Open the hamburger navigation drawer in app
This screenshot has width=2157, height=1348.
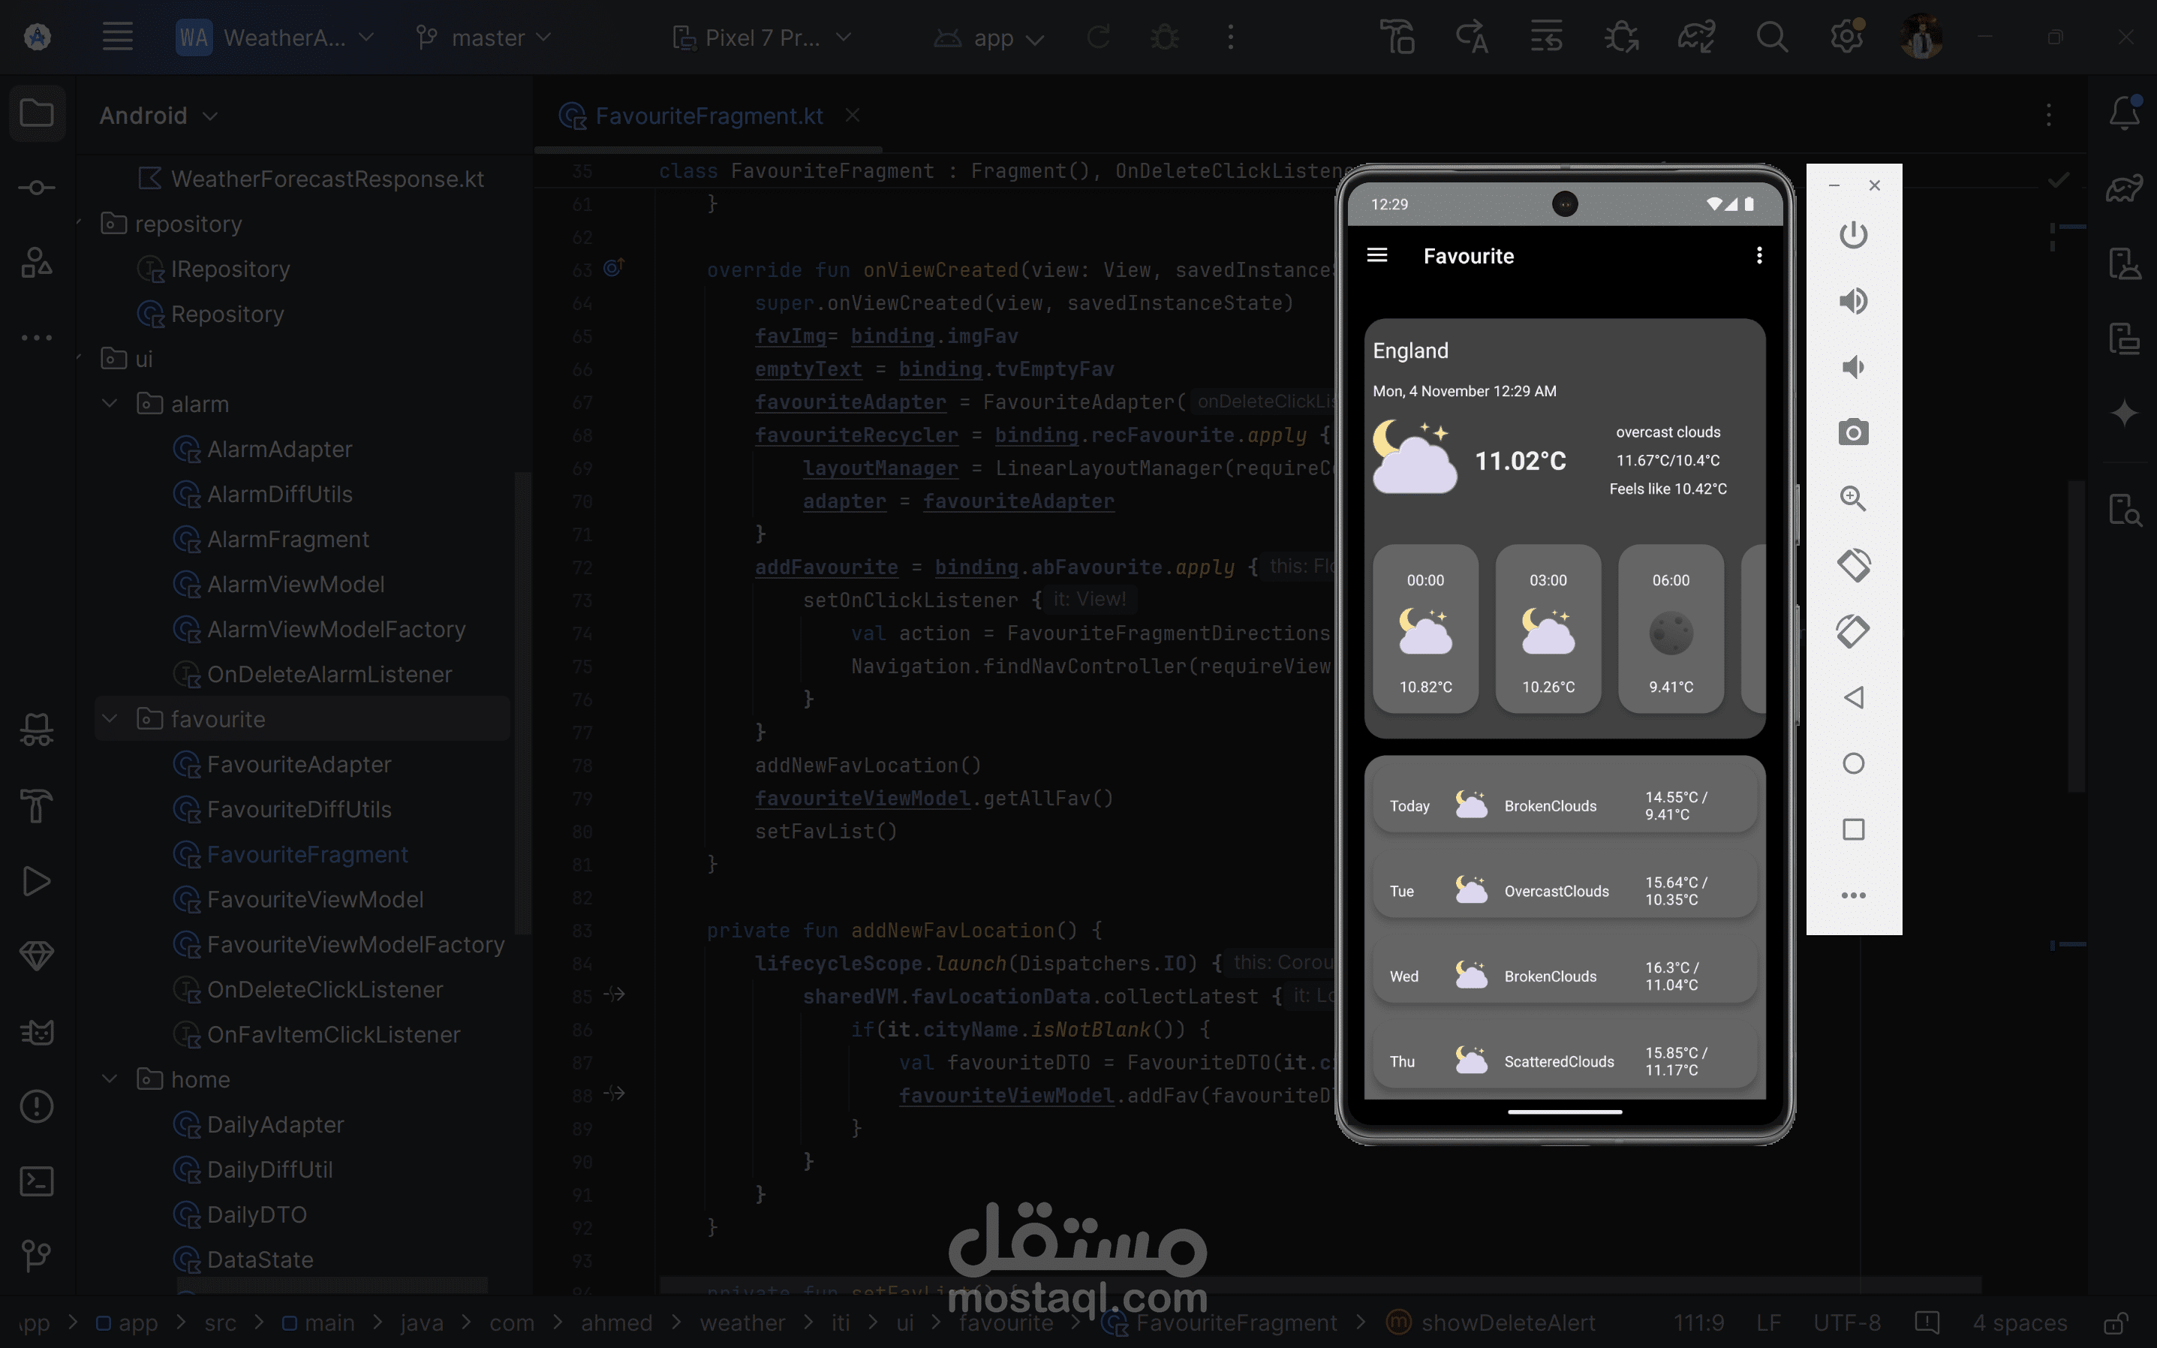[x=1377, y=256]
